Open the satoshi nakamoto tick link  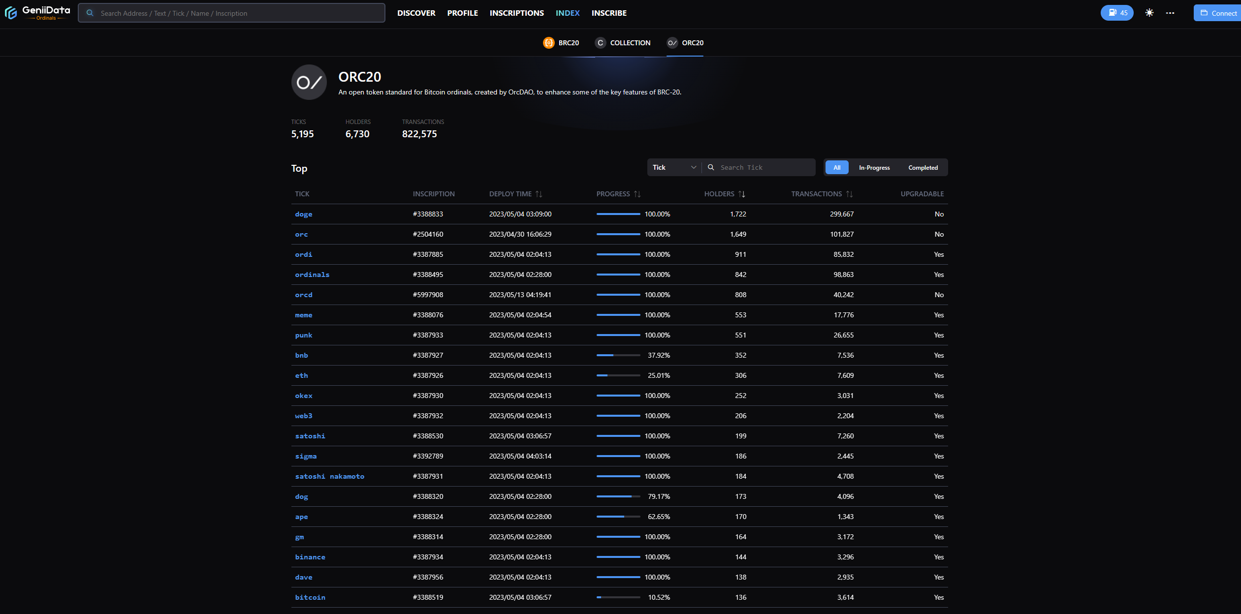[x=329, y=476]
